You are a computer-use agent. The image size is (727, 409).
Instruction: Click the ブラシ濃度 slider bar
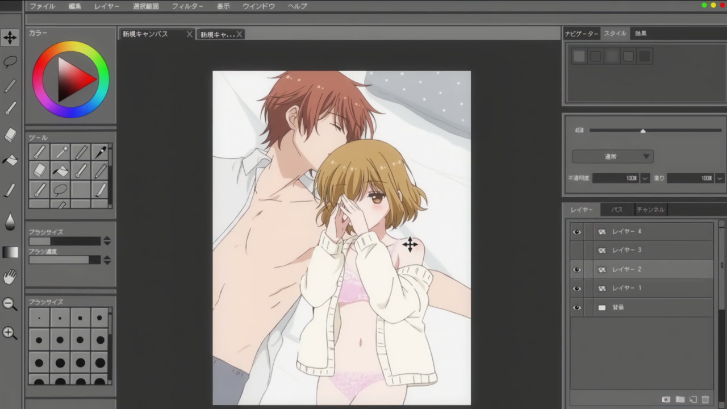tap(64, 260)
